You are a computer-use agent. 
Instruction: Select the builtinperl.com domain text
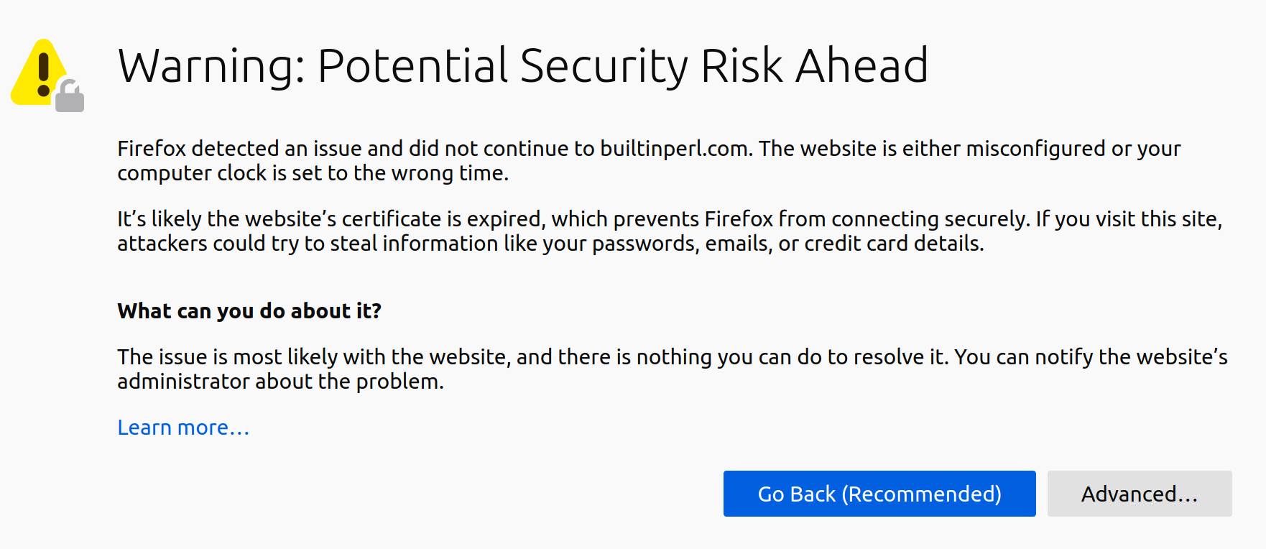[x=675, y=149]
